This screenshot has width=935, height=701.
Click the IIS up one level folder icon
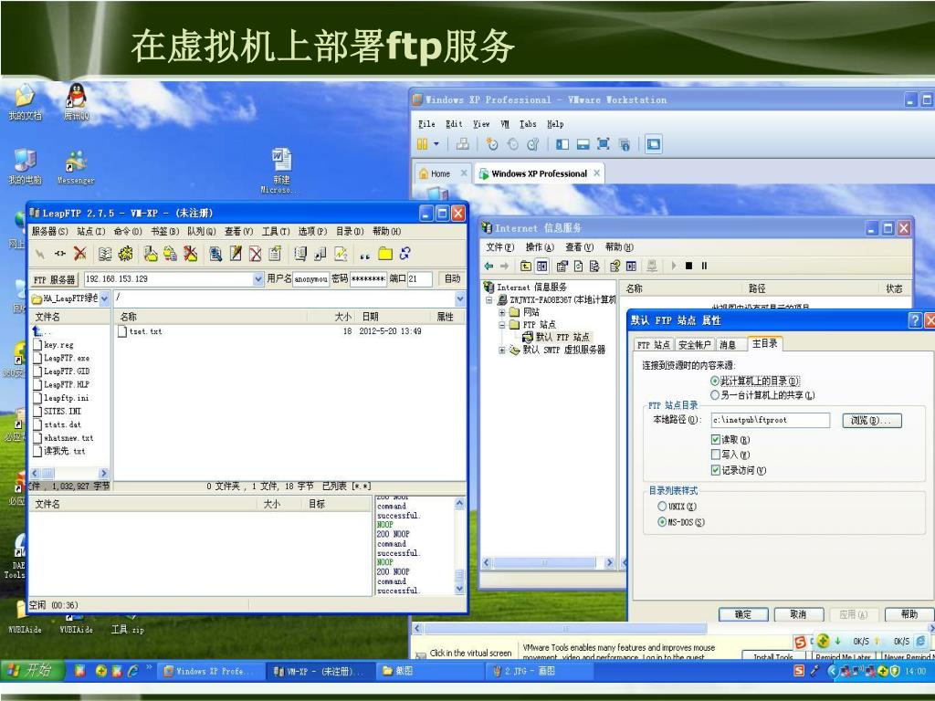(525, 266)
